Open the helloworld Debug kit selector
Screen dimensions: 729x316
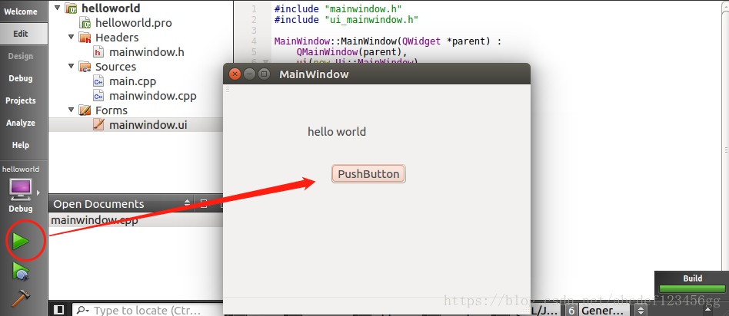21,189
